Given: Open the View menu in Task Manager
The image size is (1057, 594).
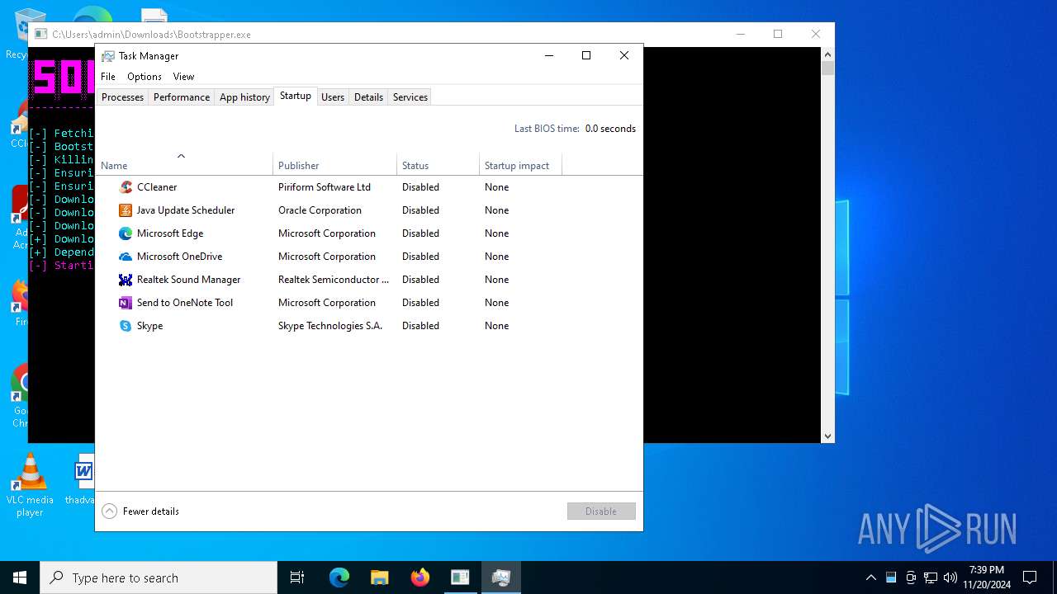Looking at the screenshot, I should (183, 77).
